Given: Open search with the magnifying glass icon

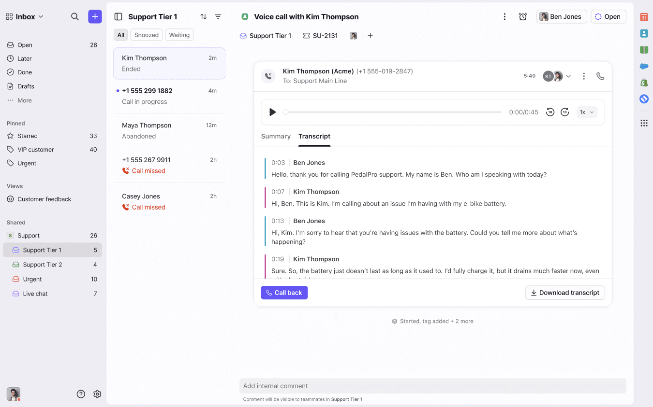Looking at the screenshot, I should pos(75,16).
